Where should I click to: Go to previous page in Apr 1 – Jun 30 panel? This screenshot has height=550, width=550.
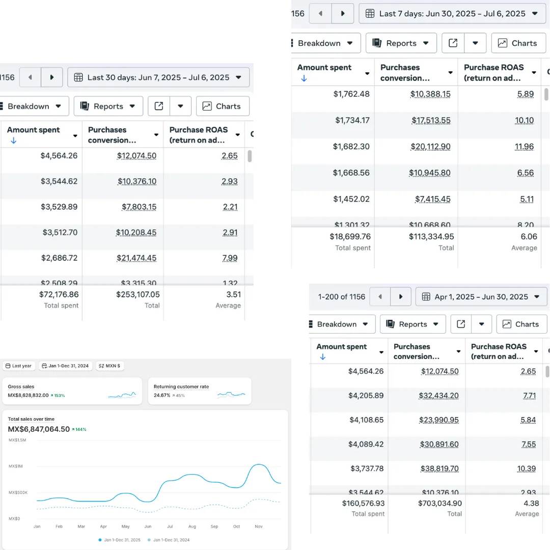(380, 297)
